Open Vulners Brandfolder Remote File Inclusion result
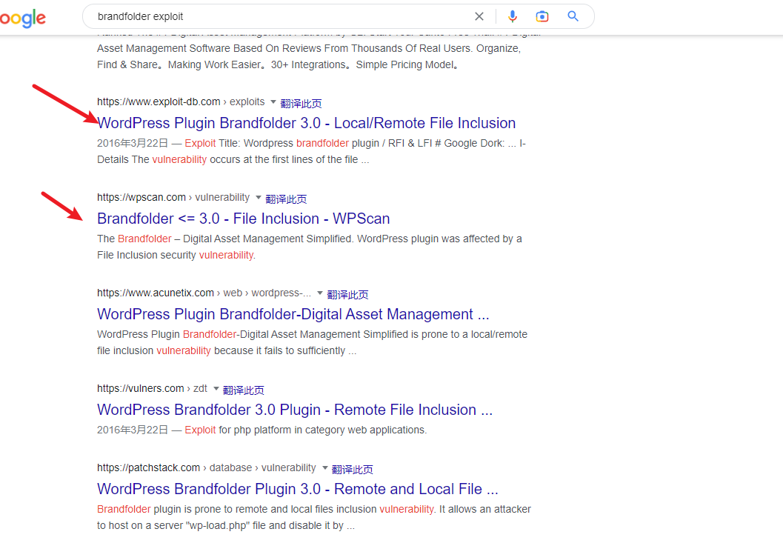 click(x=294, y=410)
